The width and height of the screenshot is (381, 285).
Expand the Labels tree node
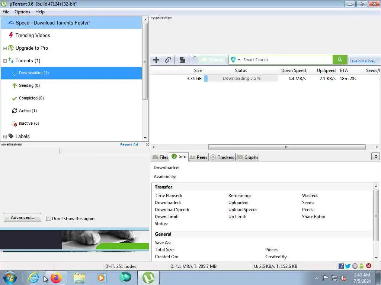[x=5, y=137]
